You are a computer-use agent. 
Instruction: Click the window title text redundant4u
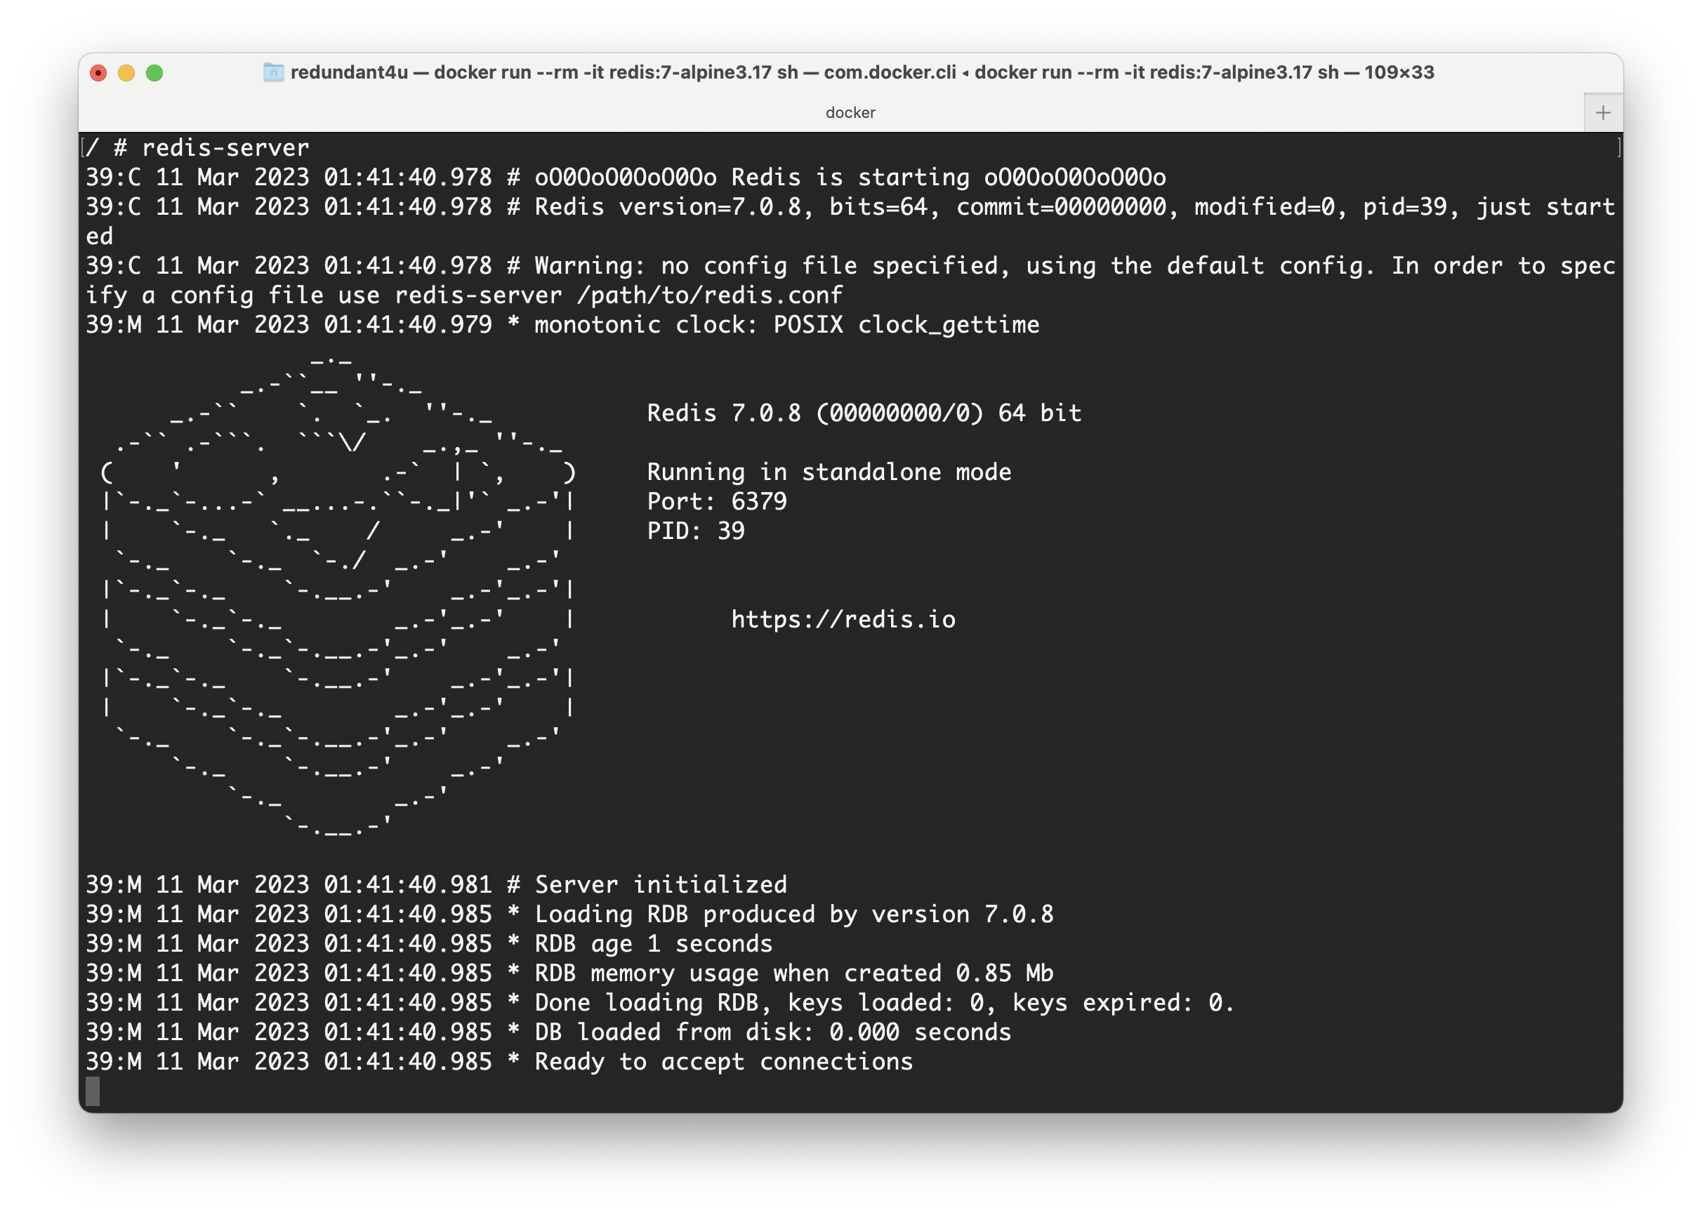(x=349, y=72)
